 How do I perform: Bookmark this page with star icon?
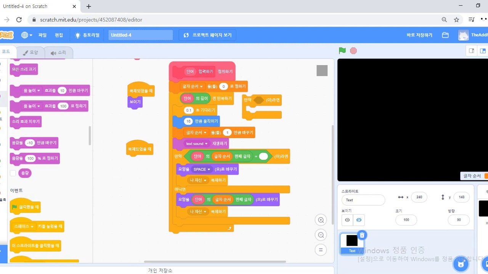(456, 20)
